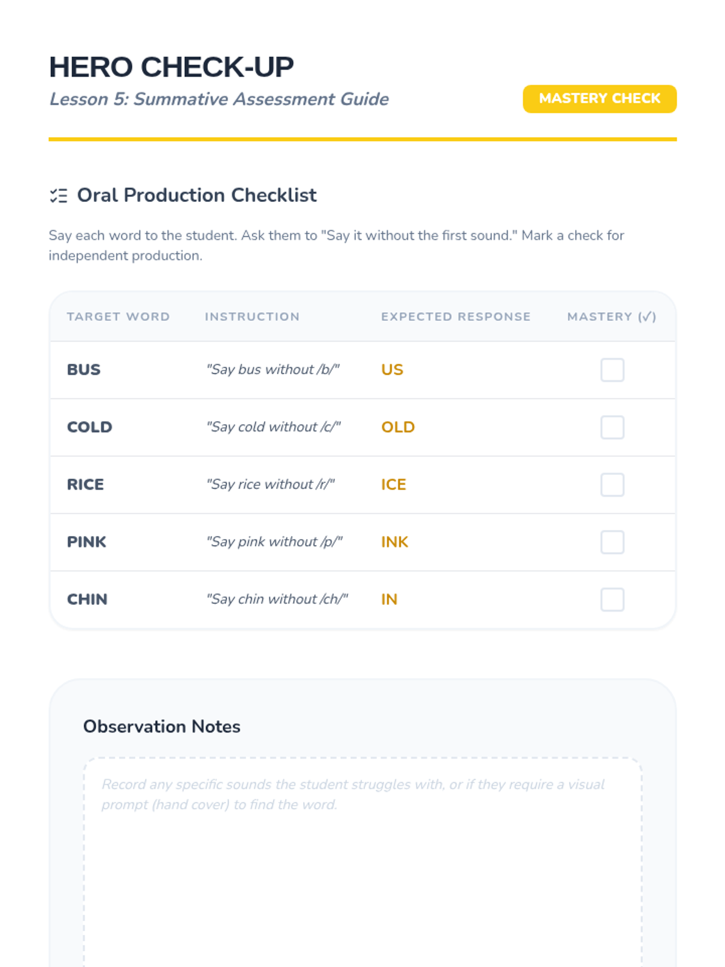
Task: Mark the RICE row mastery checkbox
Action: tap(612, 485)
